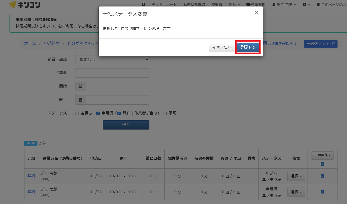Viewport: 347px width, 204px height.
Task: Click the calendar icon for 終了
Action: (80, 100)
